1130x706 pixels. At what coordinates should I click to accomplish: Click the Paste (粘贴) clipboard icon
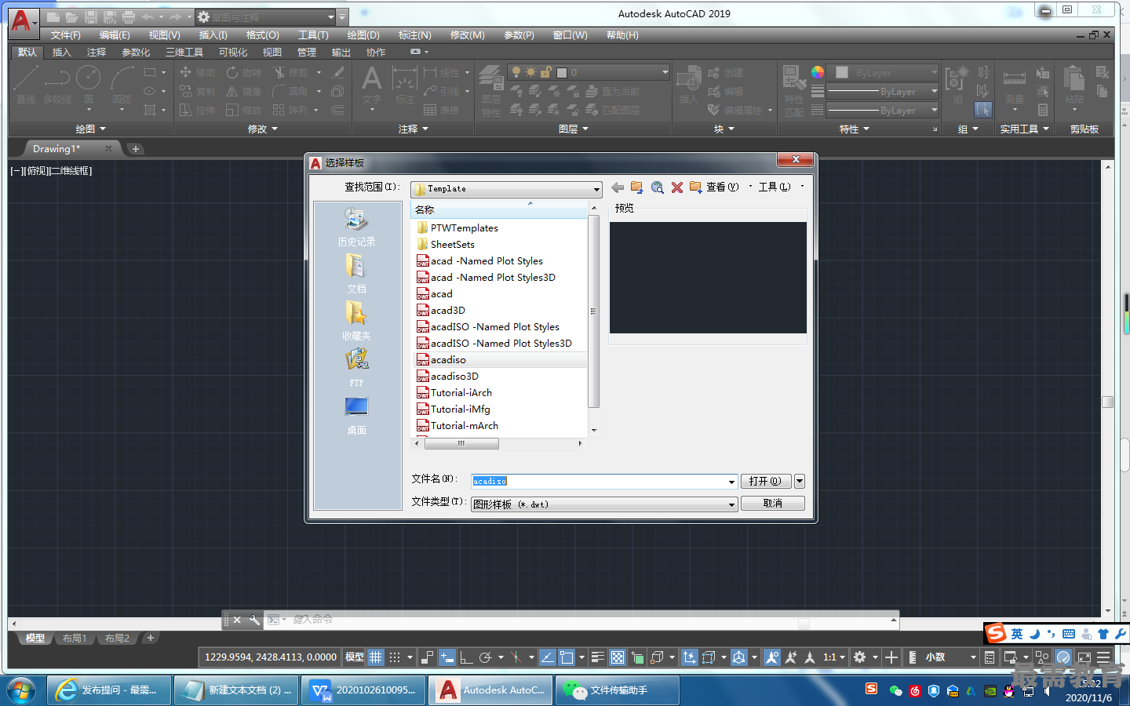click(x=1074, y=85)
